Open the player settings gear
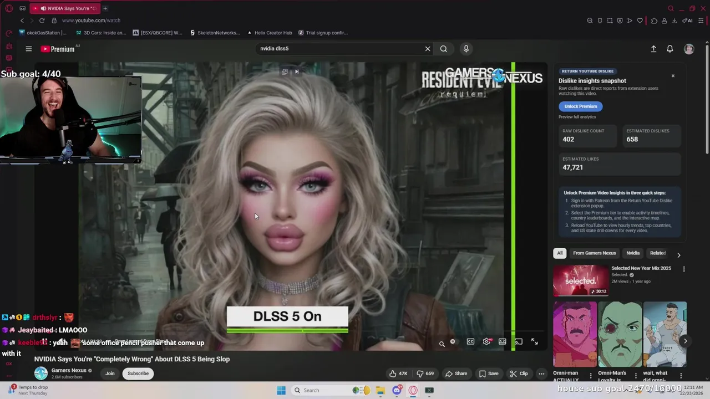This screenshot has height=399, width=710. tap(486, 342)
